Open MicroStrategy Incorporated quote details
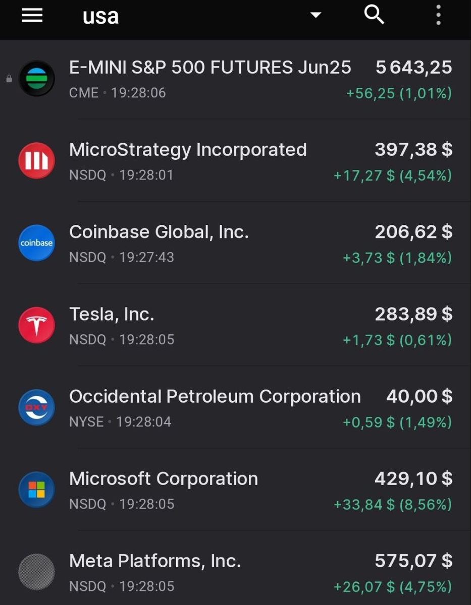Image resolution: width=471 pixels, height=605 pixels. point(188,150)
